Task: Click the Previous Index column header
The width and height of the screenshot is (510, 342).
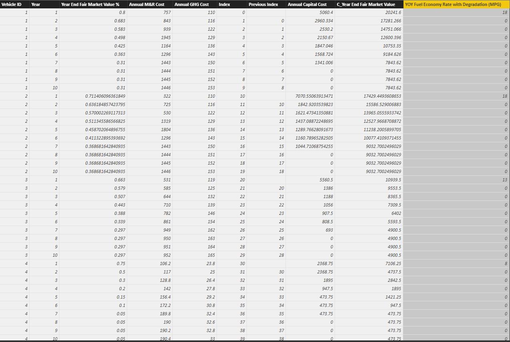Action: click(266, 4)
